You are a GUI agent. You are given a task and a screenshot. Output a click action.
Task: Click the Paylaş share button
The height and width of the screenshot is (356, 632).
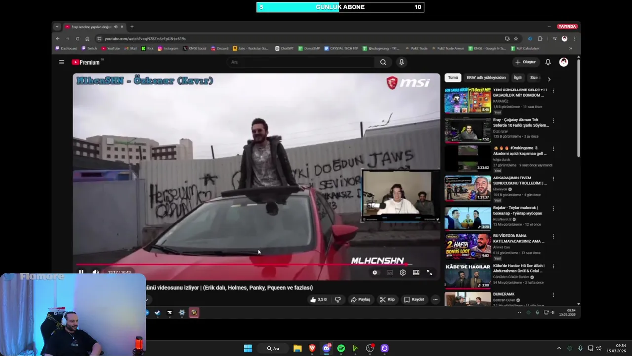coord(360,299)
